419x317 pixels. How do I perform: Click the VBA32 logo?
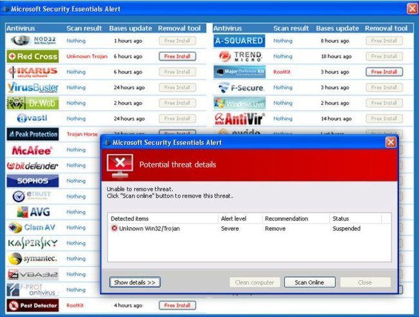(x=33, y=274)
